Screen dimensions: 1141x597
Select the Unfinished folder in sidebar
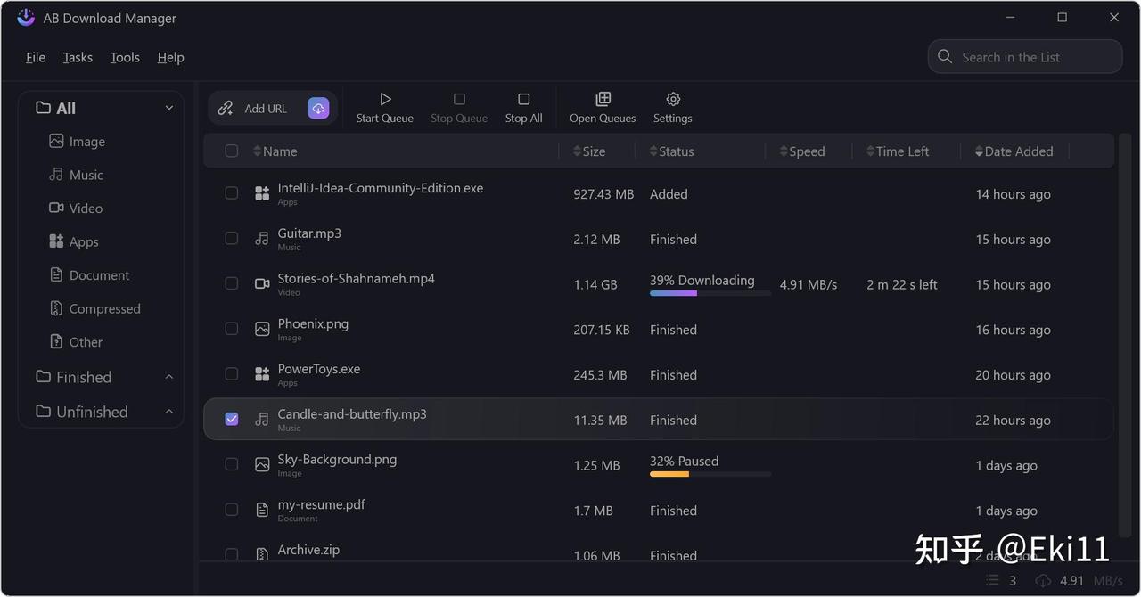82,412
